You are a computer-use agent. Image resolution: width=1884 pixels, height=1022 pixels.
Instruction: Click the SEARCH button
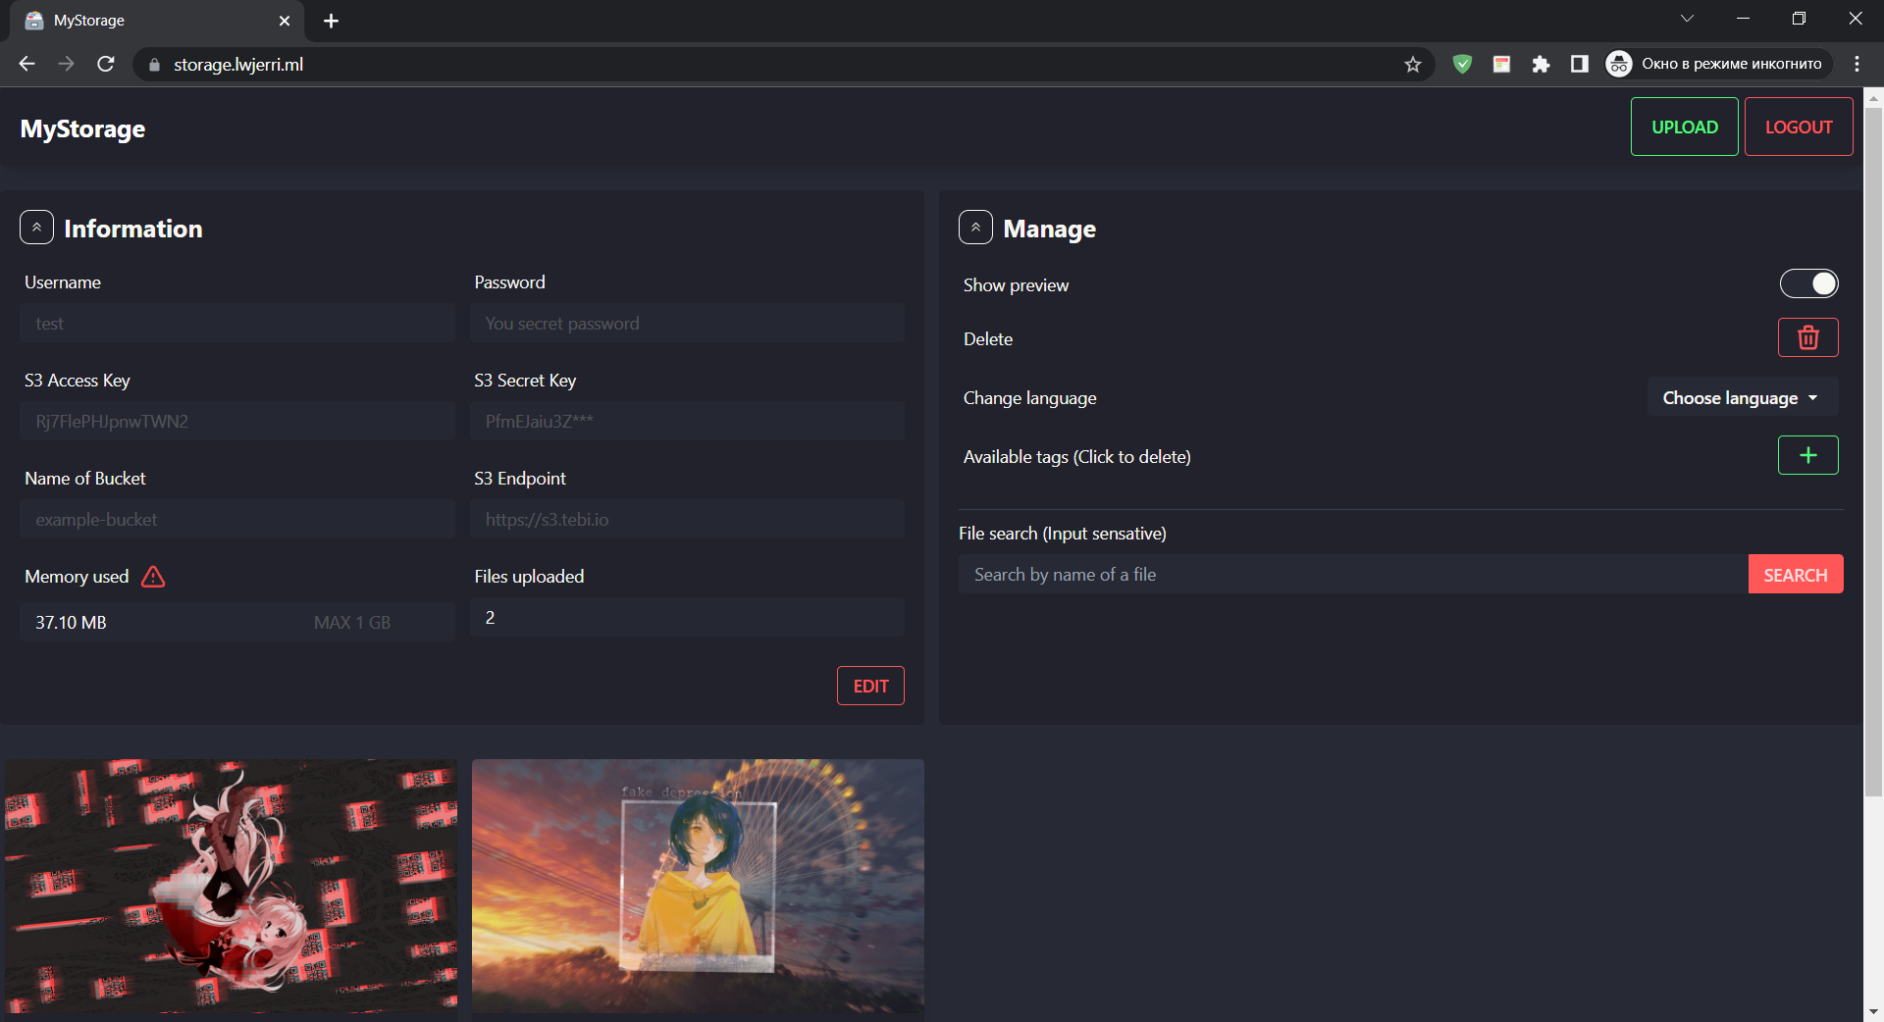pyautogui.click(x=1796, y=575)
